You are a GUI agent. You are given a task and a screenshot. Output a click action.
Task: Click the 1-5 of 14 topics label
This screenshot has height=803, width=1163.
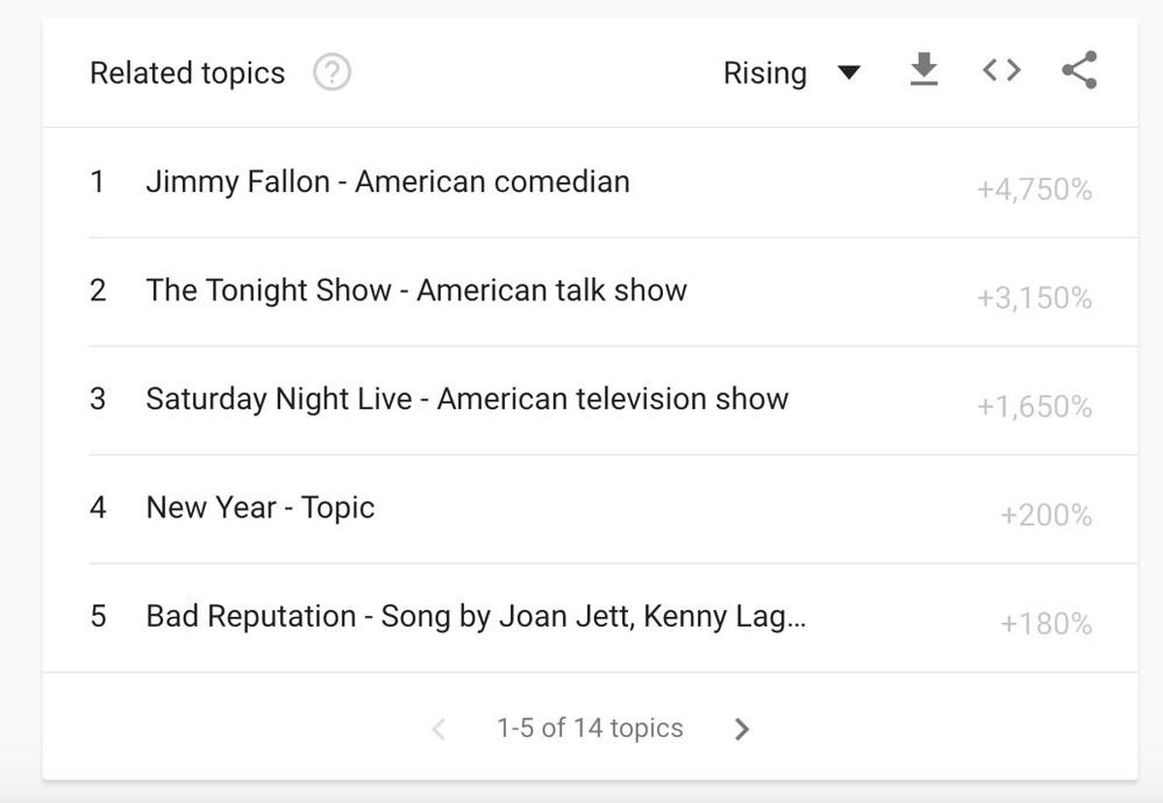tap(590, 728)
